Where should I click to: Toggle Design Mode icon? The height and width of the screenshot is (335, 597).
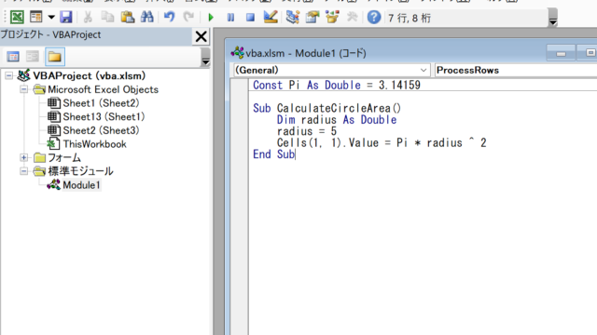[271, 17]
